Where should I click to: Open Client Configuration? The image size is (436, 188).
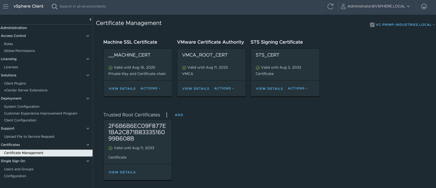[x=20, y=120]
